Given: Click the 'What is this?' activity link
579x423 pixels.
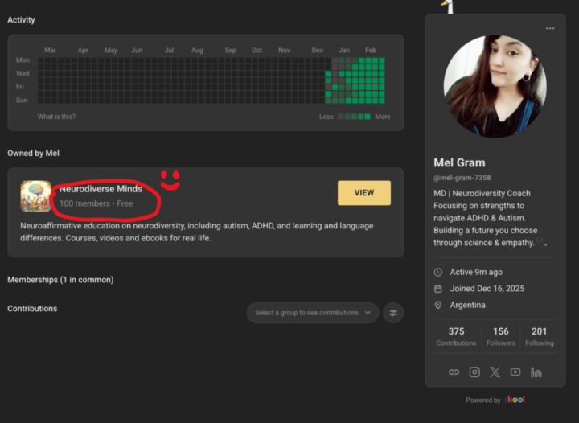Looking at the screenshot, I should point(56,117).
